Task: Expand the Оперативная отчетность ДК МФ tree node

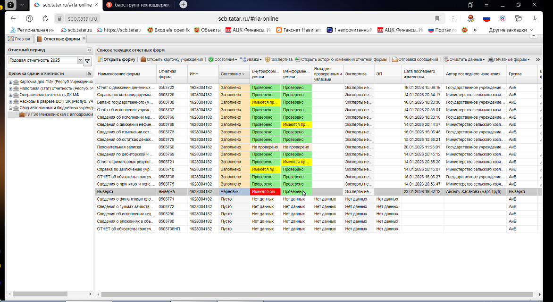Action: click(10, 95)
